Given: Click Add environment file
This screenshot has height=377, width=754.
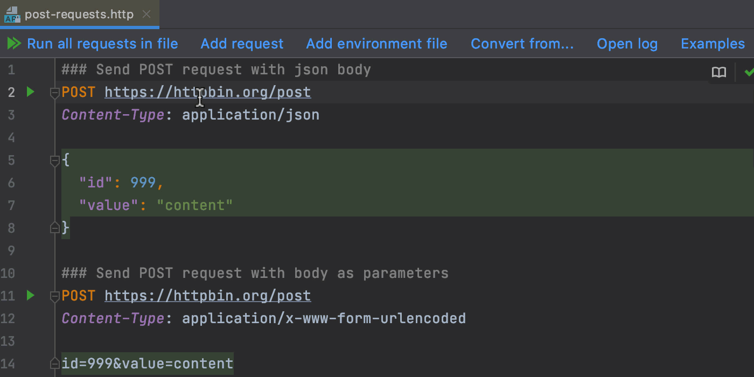Looking at the screenshot, I should pos(376,44).
